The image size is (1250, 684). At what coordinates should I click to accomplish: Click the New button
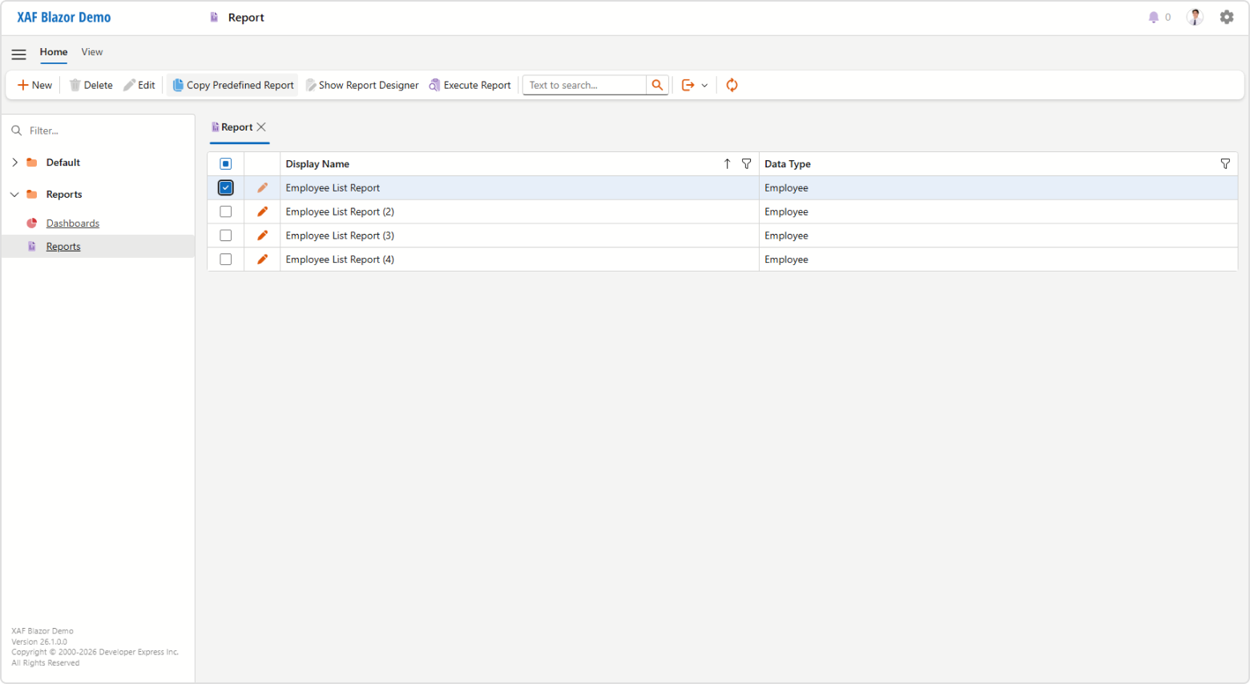pyautogui.click(x=34, y=85)
